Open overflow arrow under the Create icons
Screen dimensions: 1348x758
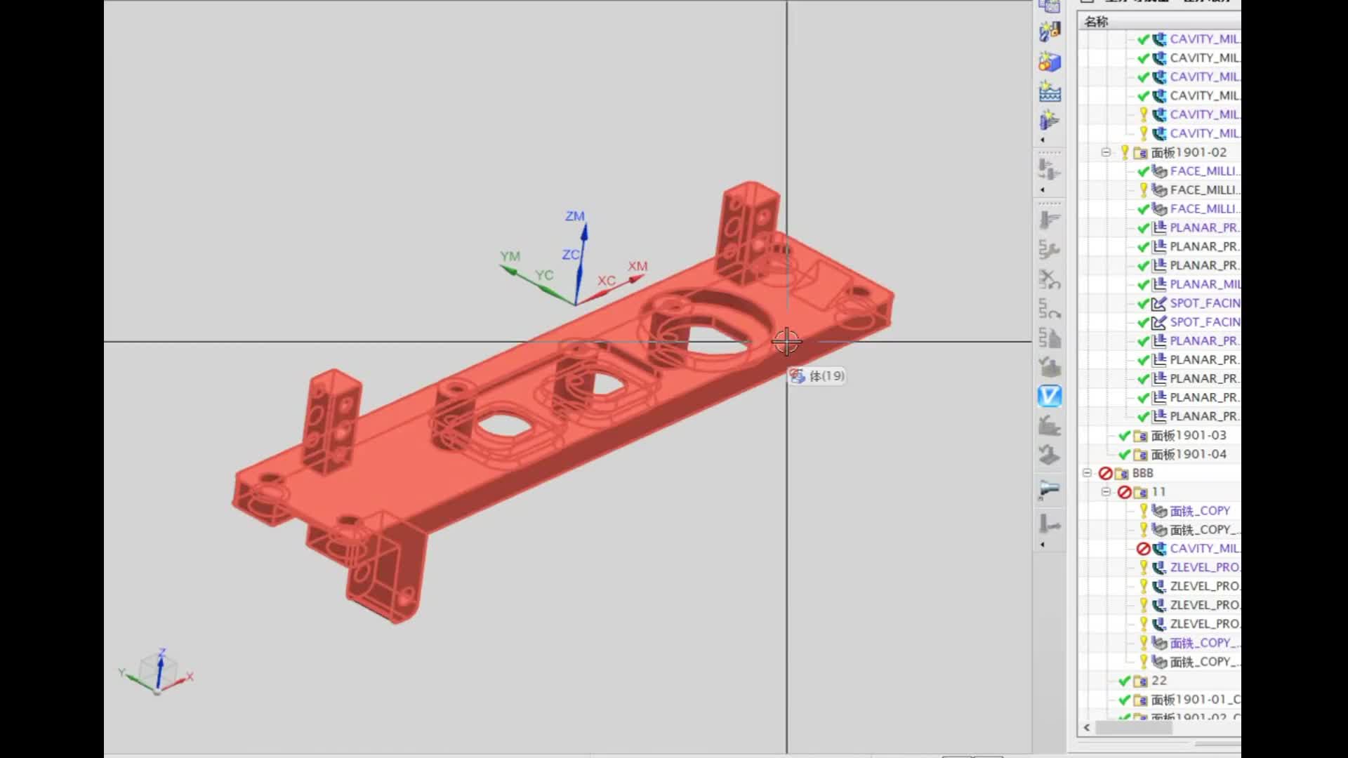click(x=1043, y=140)
